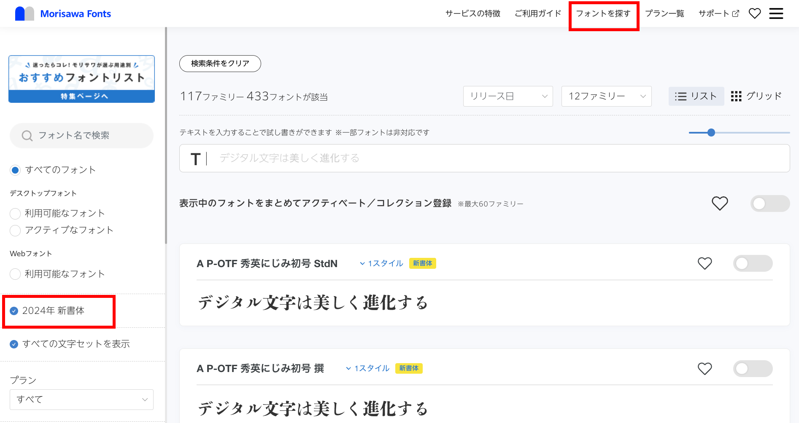Expand 1スタイル for 撰 font
This screenshot has width=799, height=423.
(x=368, y=368)
